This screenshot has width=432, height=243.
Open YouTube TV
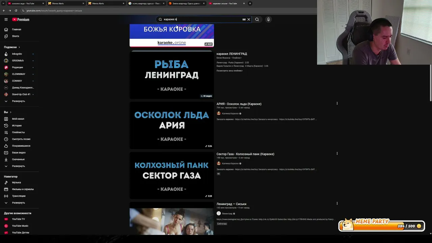(19, 219)
